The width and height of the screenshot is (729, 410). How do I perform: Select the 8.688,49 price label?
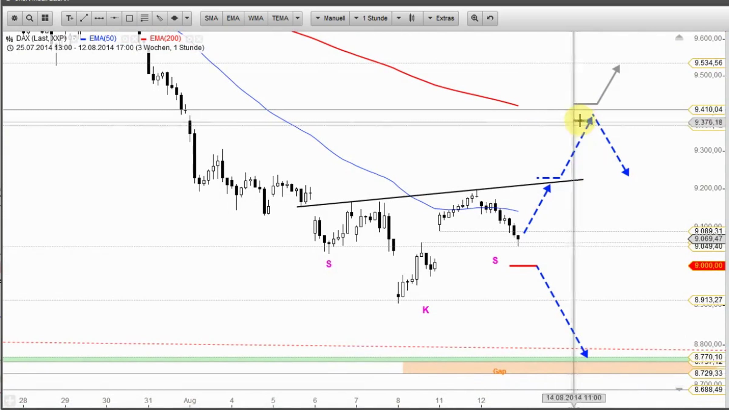click(x=707, y=390)
